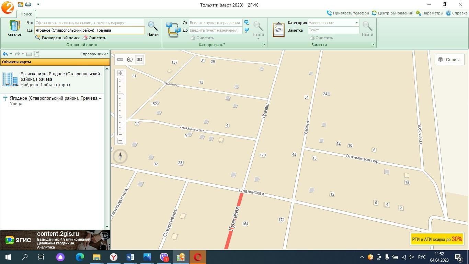Screen dimensions: 469x264
Task: Click the print icon in quick access bar
Action: pos(28,4)
